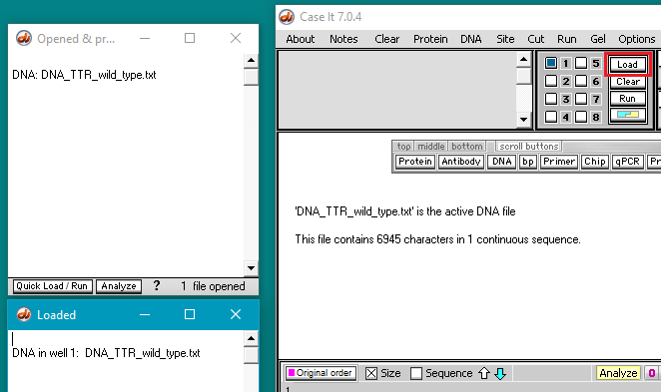Toggle the Sequence checkbox

pos(416,373)
